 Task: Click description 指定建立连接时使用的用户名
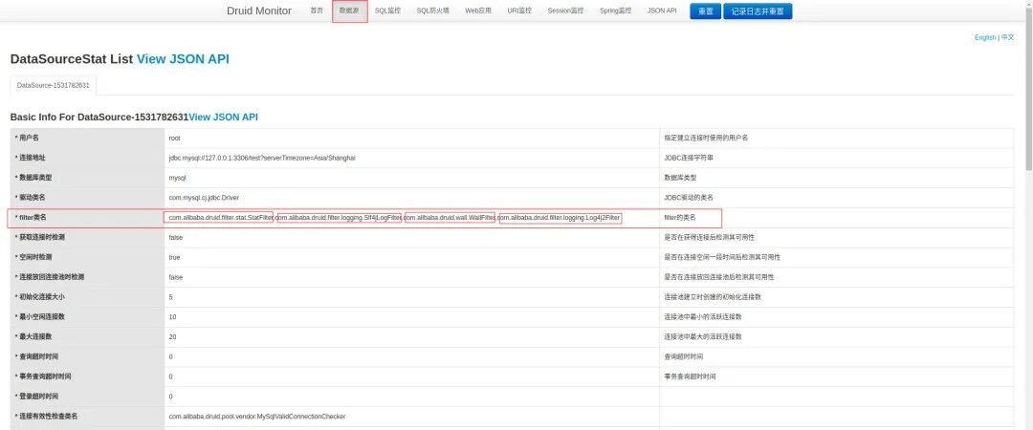(x=706, y=139)
